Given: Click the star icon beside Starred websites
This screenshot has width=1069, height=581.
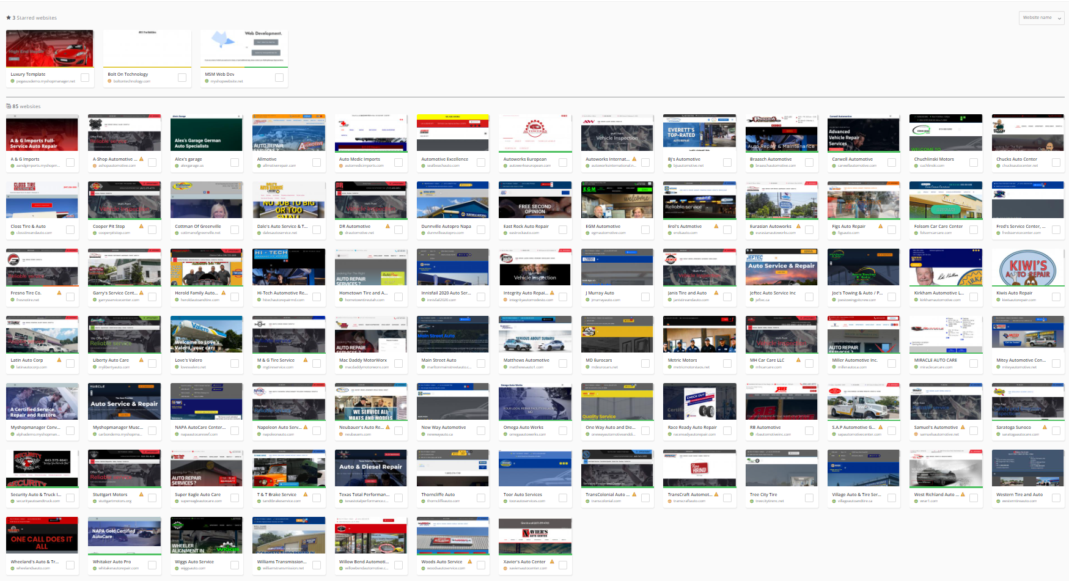Looking at the screenshot, I should [x=9, y=18].
